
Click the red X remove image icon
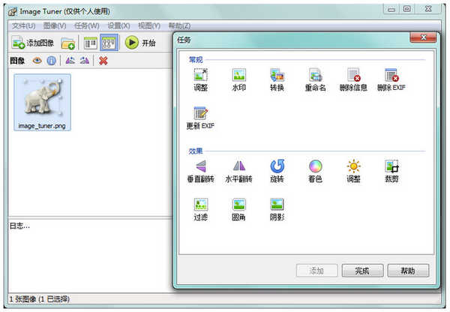tap(103, 61)
